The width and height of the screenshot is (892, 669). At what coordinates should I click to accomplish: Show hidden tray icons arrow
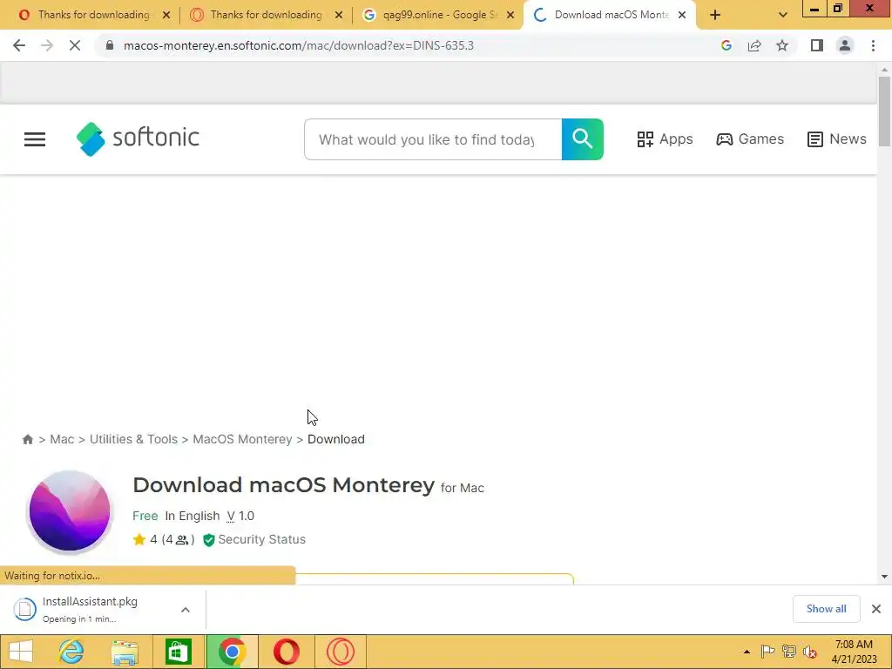click(x=747, y=652)
